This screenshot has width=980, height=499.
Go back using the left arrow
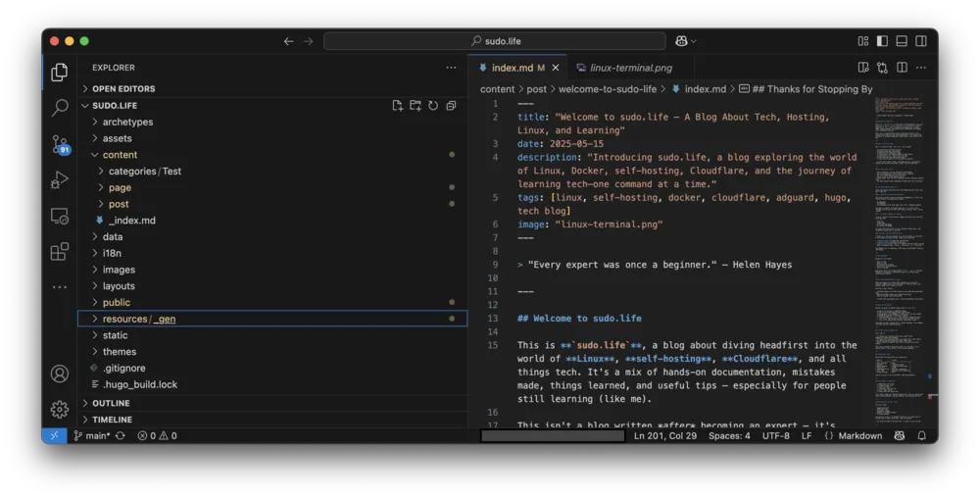click(288, 41)
